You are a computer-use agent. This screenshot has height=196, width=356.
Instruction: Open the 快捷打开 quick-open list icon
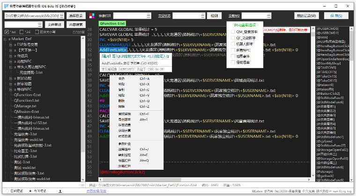tap(148, 15)
